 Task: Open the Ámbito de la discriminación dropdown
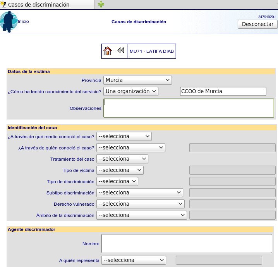[142, 215]
